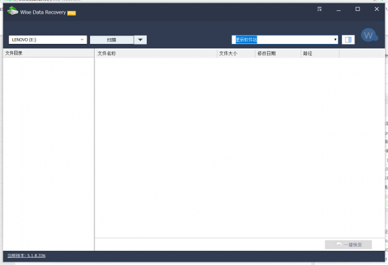Expand the scan options dropdown arrow
This screenshot has width=388, height=265.
(140, 40)
